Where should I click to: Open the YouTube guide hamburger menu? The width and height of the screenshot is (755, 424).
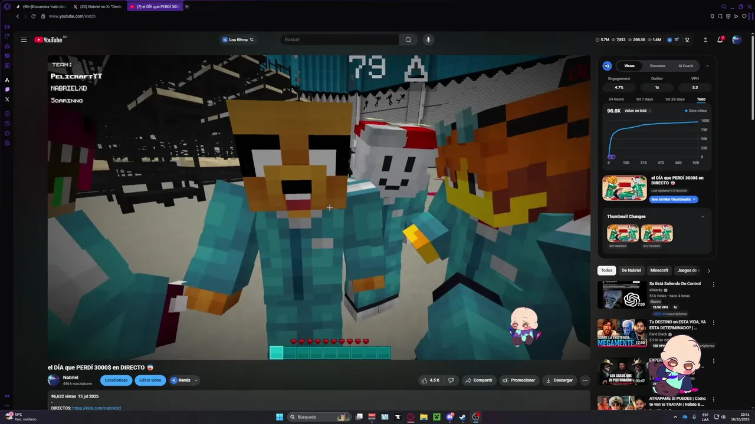[24, 39]
